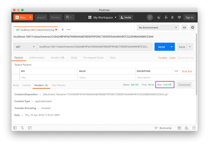Click the satellite capture requests icon
This screenshot has height=146, width=209.
159,17
